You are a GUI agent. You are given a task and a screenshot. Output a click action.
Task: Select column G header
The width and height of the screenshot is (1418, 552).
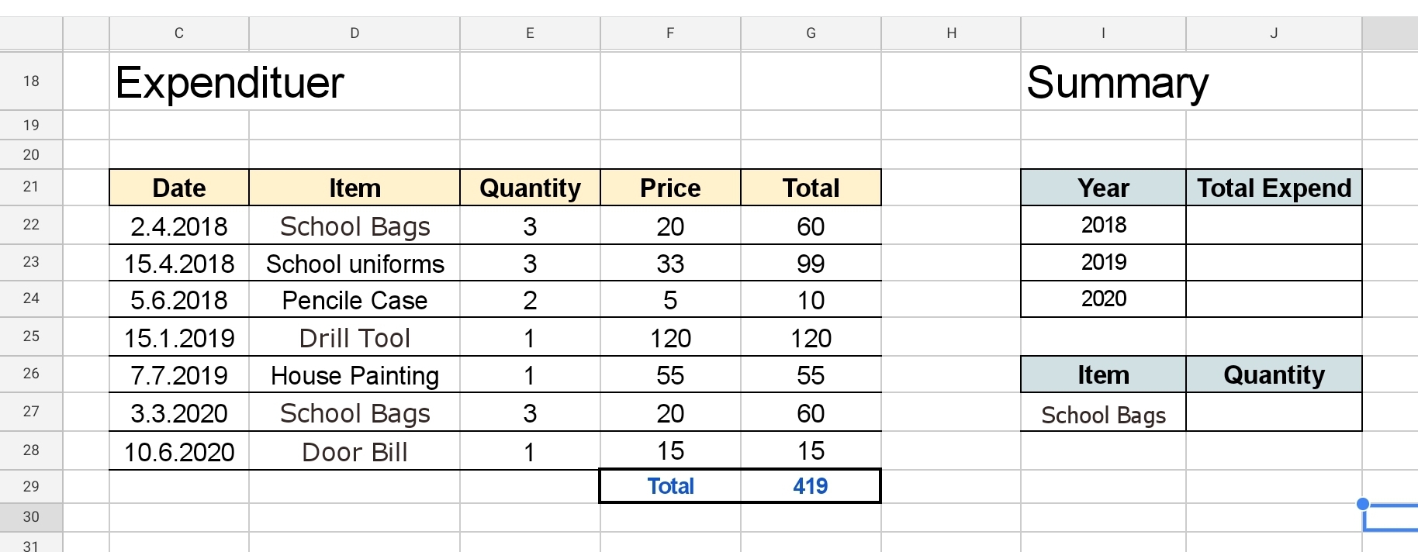tap(811, 33)
